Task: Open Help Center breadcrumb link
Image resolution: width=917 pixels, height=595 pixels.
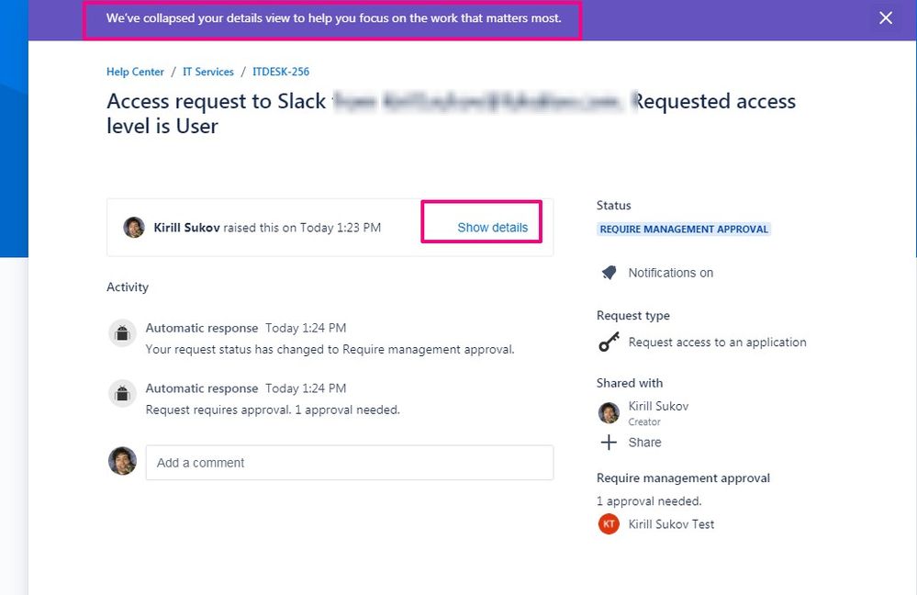Action: [135, 72]
